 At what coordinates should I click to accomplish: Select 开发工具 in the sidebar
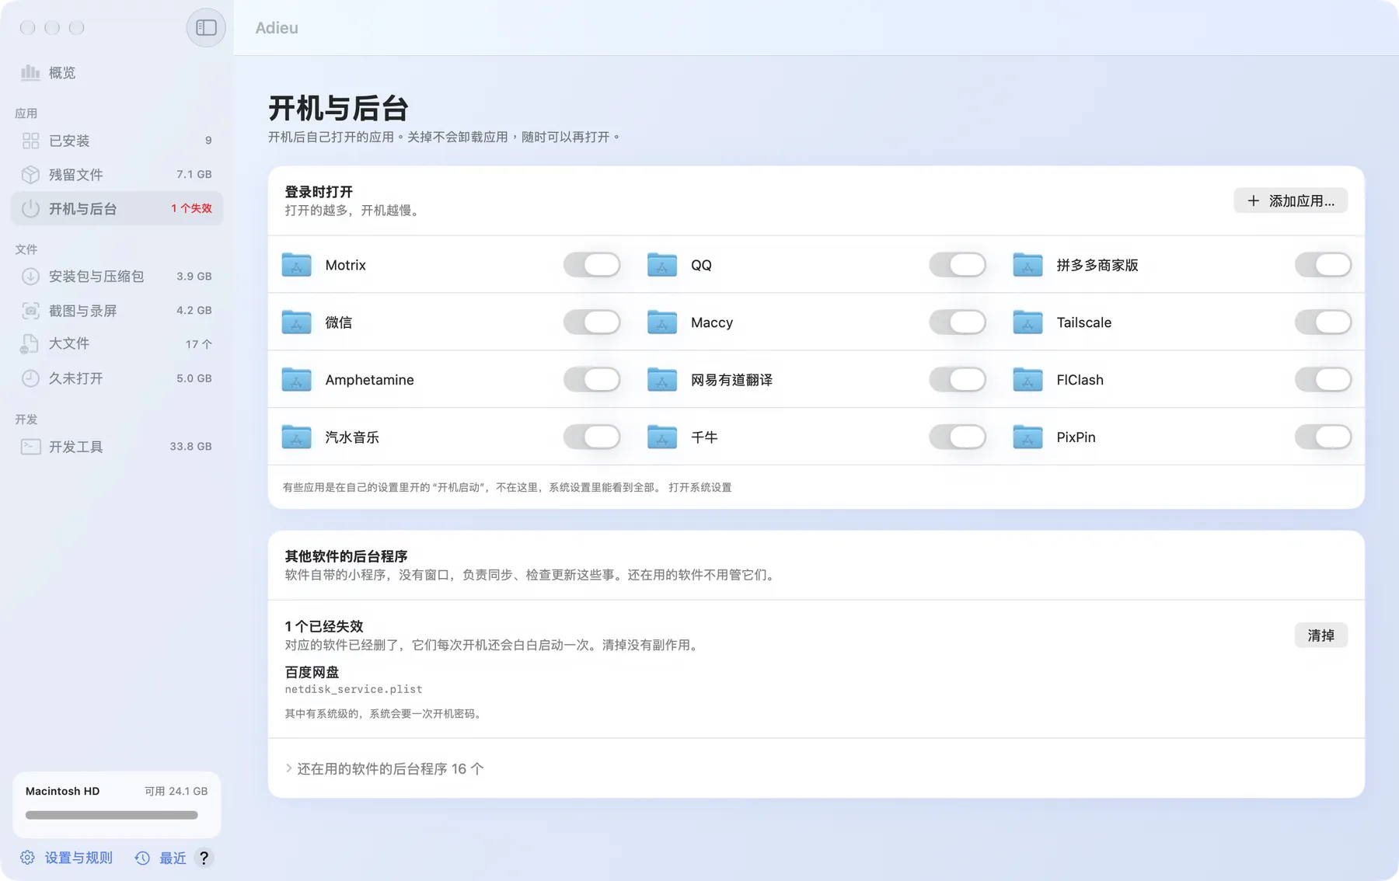117,447
